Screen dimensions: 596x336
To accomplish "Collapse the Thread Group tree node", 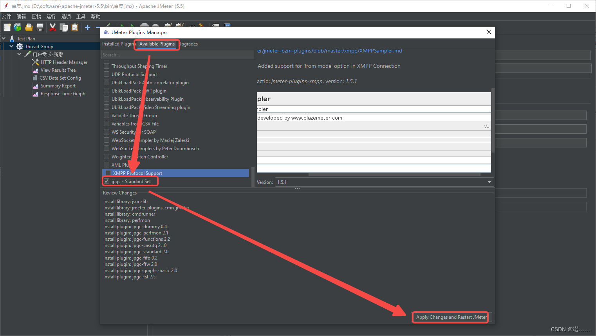I will click(x=11, y=46).
